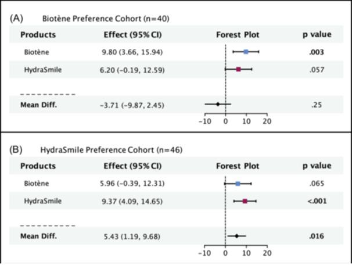This screenshot has height=265, width=352.
Task: Click the black Mean Diff. diamond in panel A
Action: [x=218, y=104]
